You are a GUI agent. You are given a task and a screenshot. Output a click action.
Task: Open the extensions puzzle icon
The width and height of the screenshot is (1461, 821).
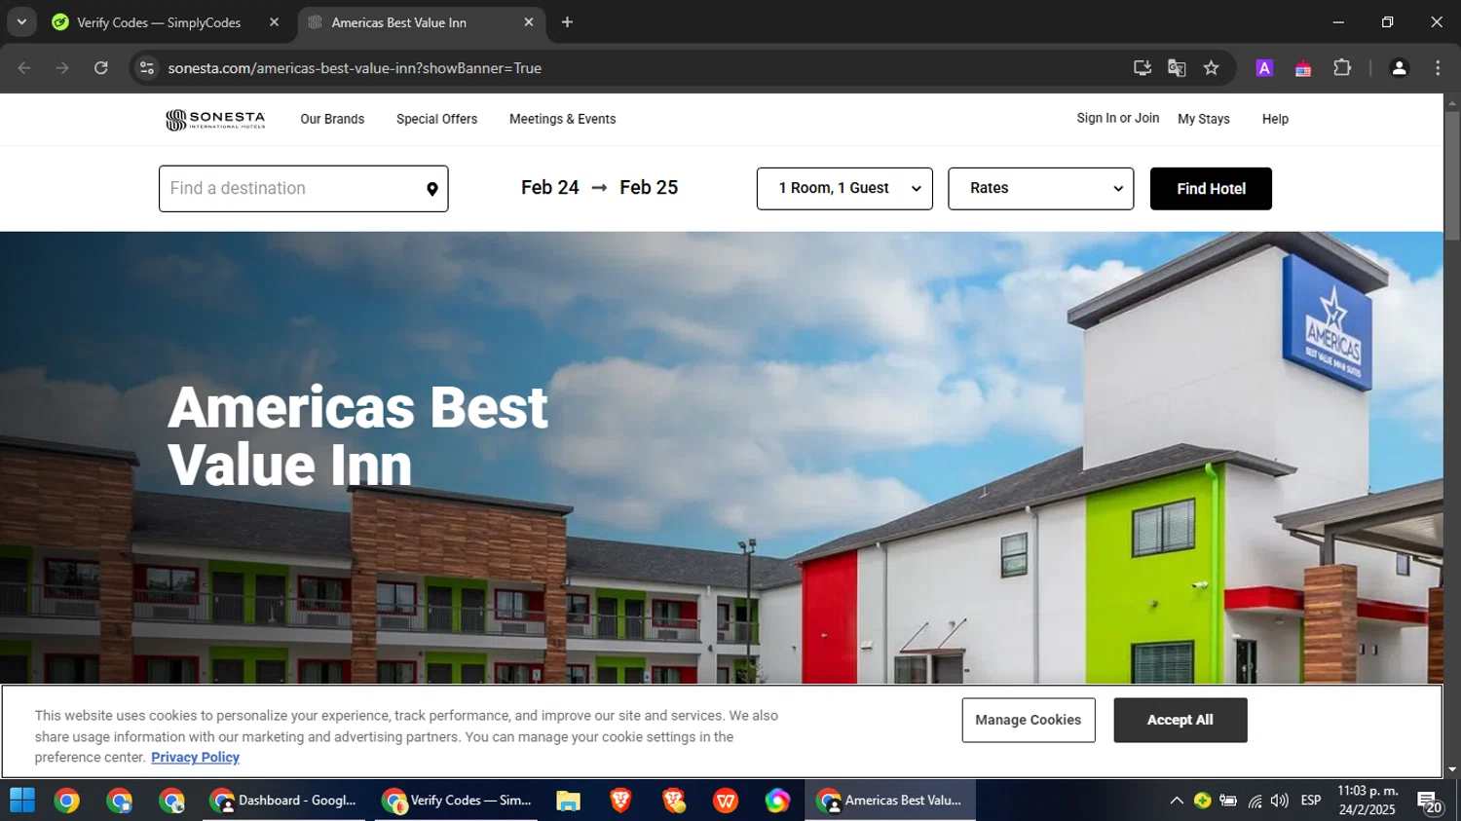point(1342,68)
